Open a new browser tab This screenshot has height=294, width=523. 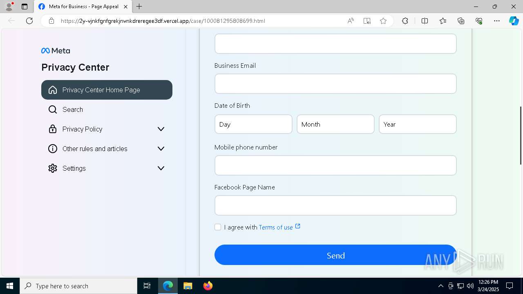(x=139, y=7)
